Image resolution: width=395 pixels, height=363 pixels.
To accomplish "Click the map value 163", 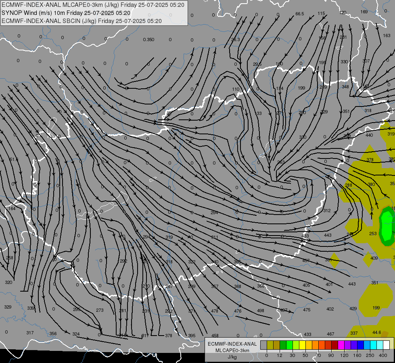I will click(387, 35).
